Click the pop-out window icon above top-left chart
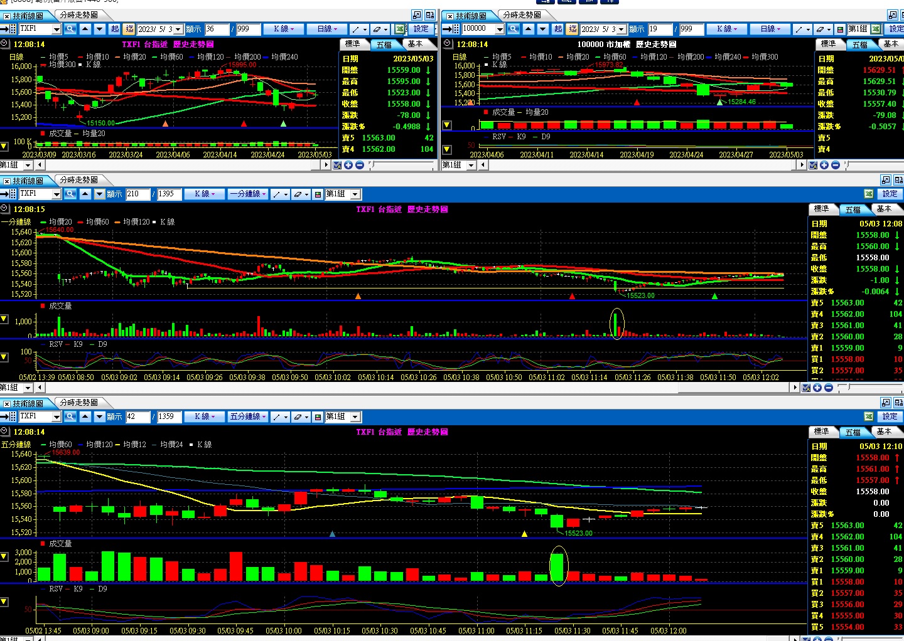The image size is (904, 641). (417, 15)
